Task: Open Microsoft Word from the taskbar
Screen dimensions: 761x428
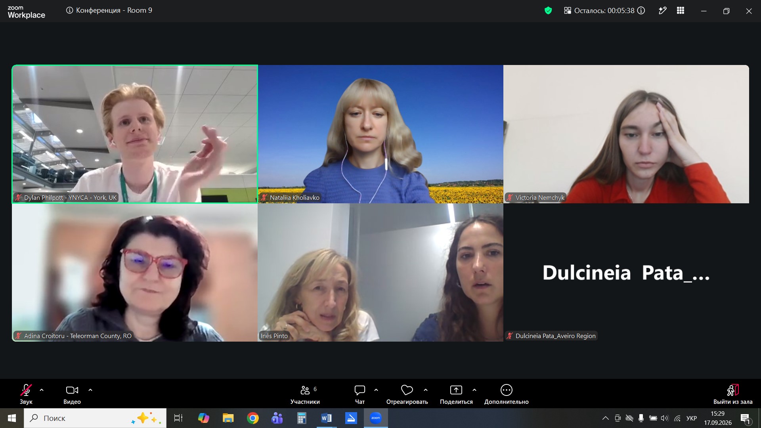Action: [x=327, y=418]
